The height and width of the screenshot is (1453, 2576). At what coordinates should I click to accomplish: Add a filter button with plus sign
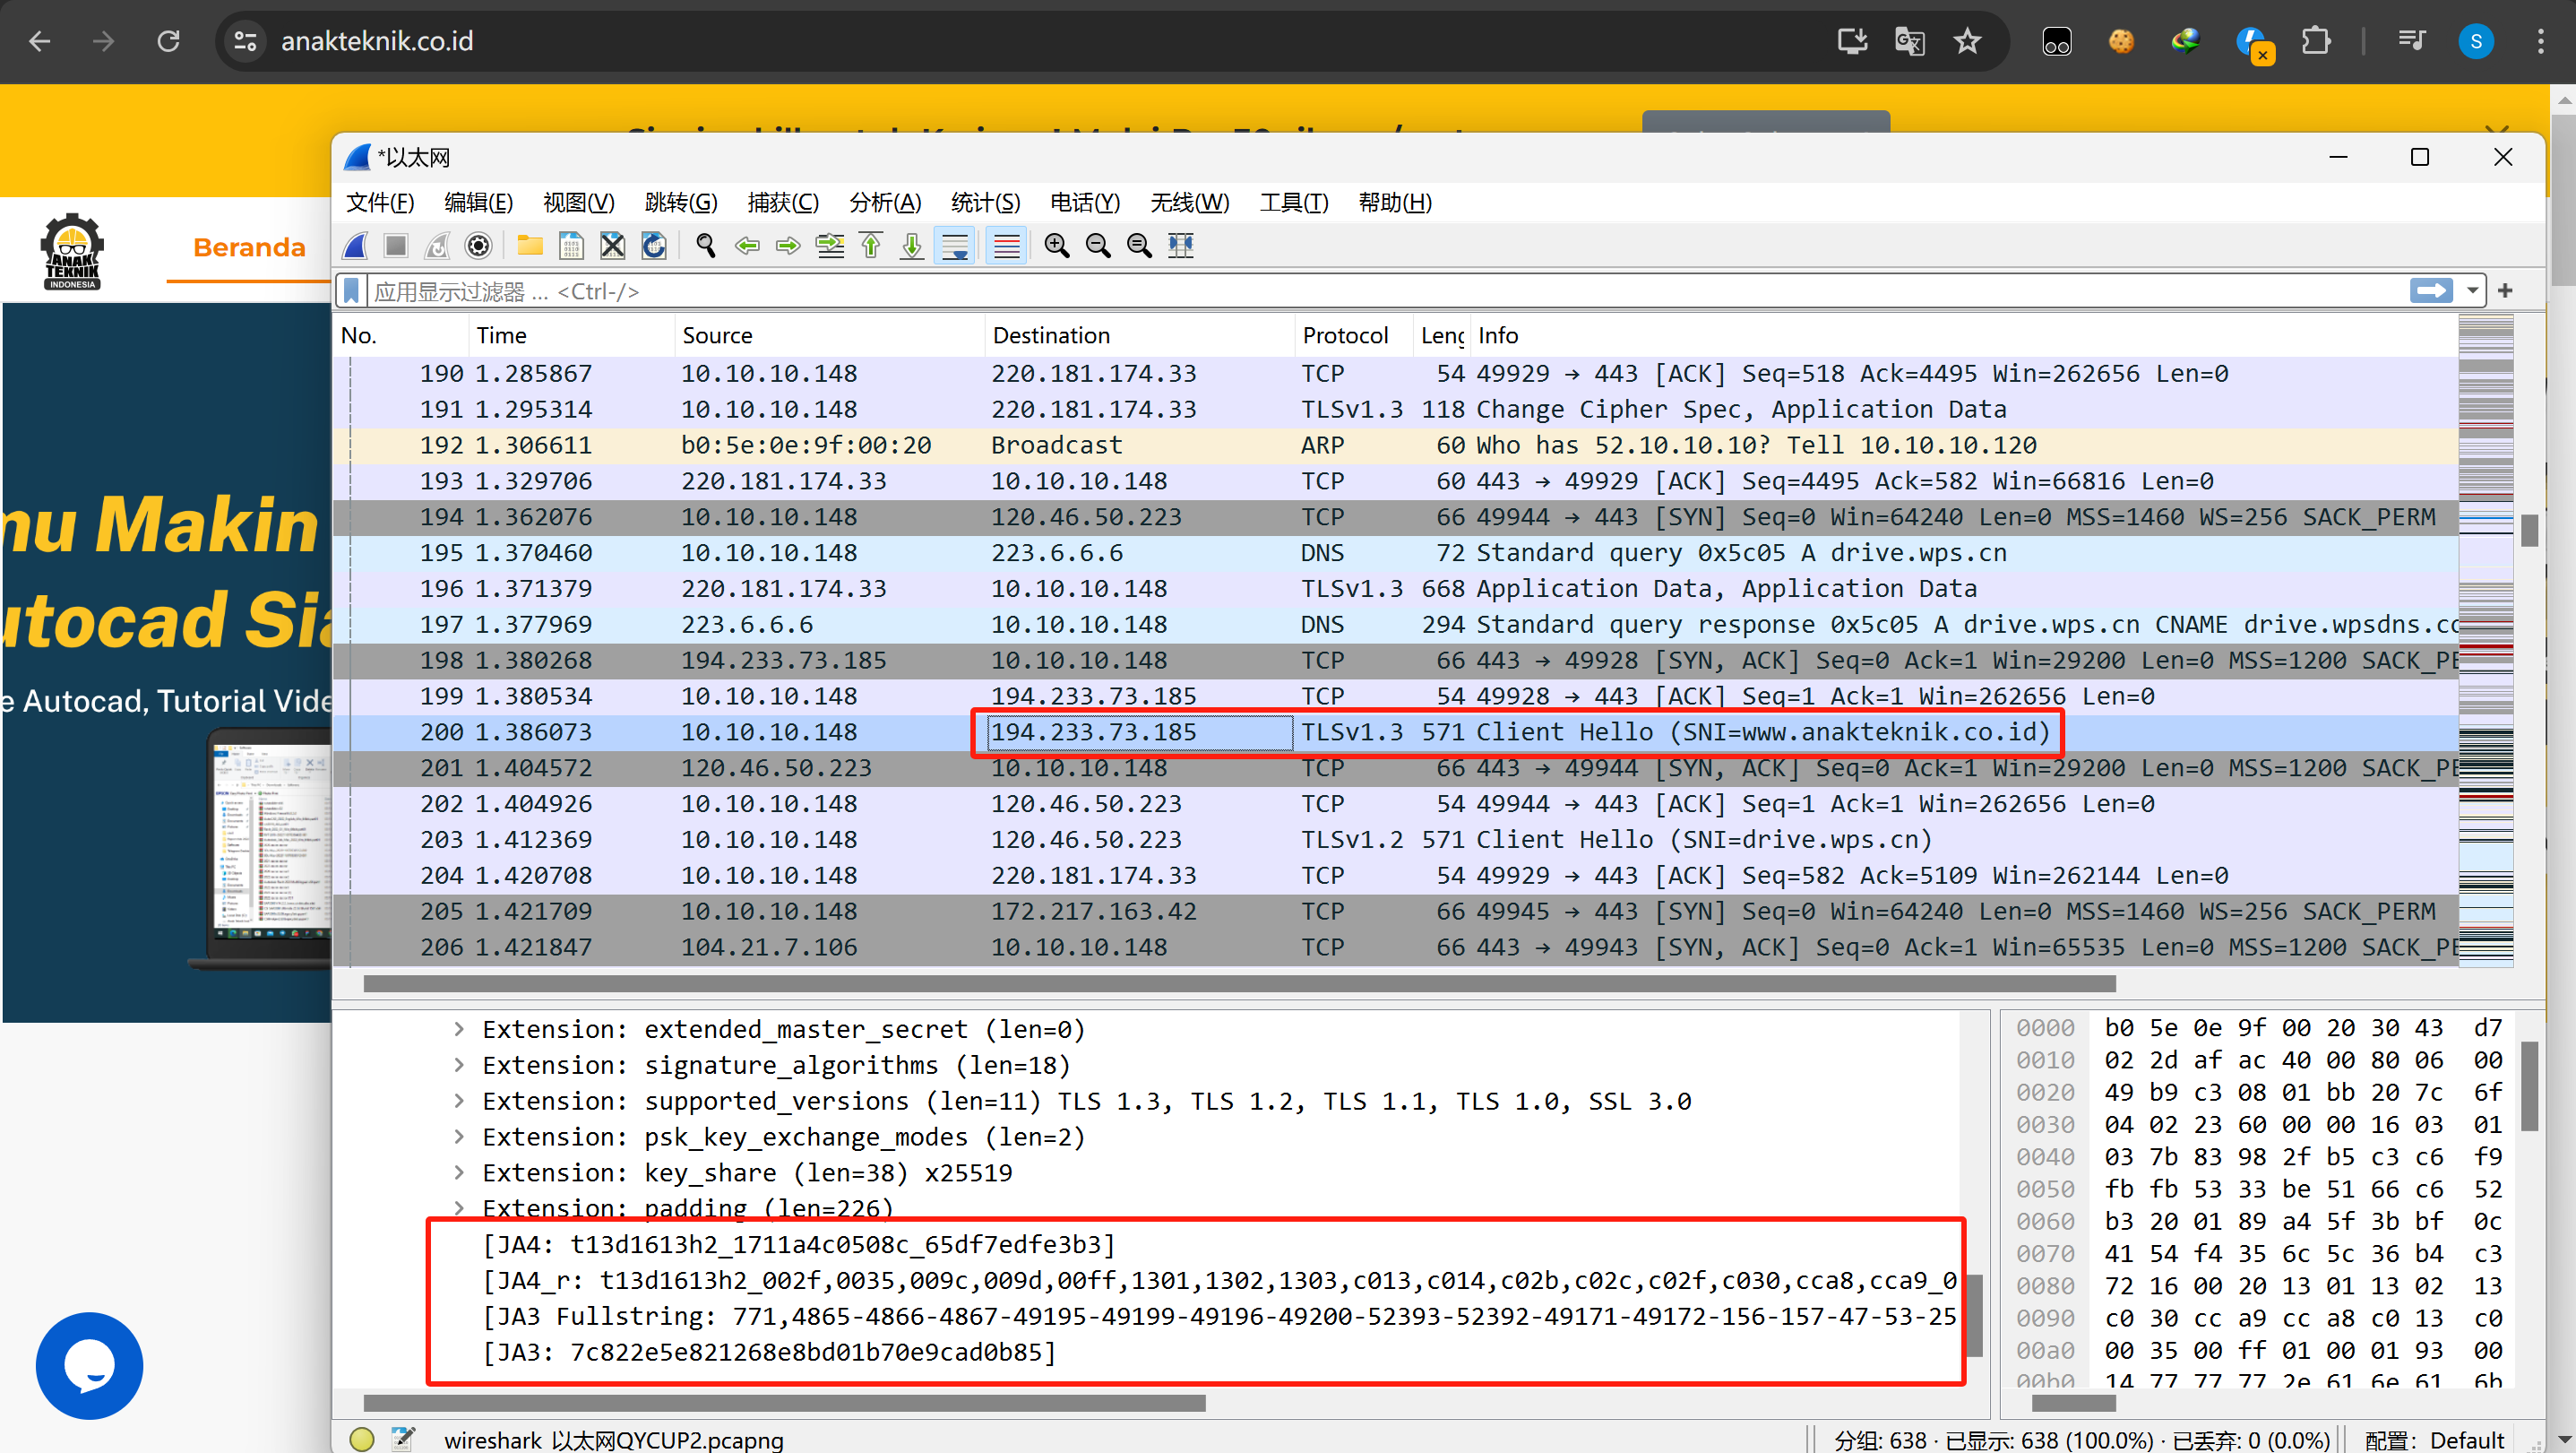click(2505, 291)
